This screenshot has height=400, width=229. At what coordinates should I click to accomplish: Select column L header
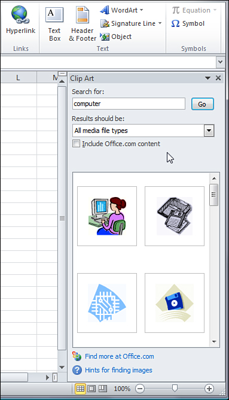18,78
